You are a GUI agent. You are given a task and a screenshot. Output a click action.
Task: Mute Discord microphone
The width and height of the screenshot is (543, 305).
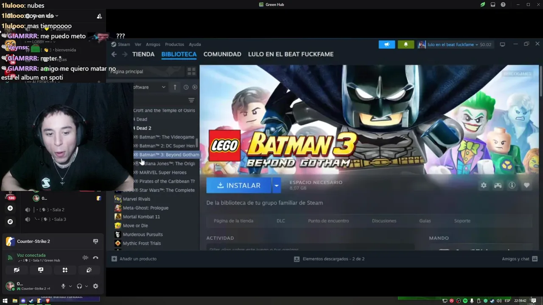63,286
